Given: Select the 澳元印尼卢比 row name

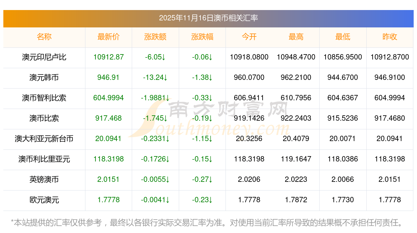Looking at the screenshot, I should [x=44, y=57].
